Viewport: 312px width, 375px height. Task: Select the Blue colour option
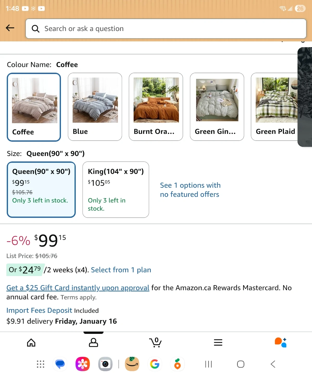(x=95, y=107)
